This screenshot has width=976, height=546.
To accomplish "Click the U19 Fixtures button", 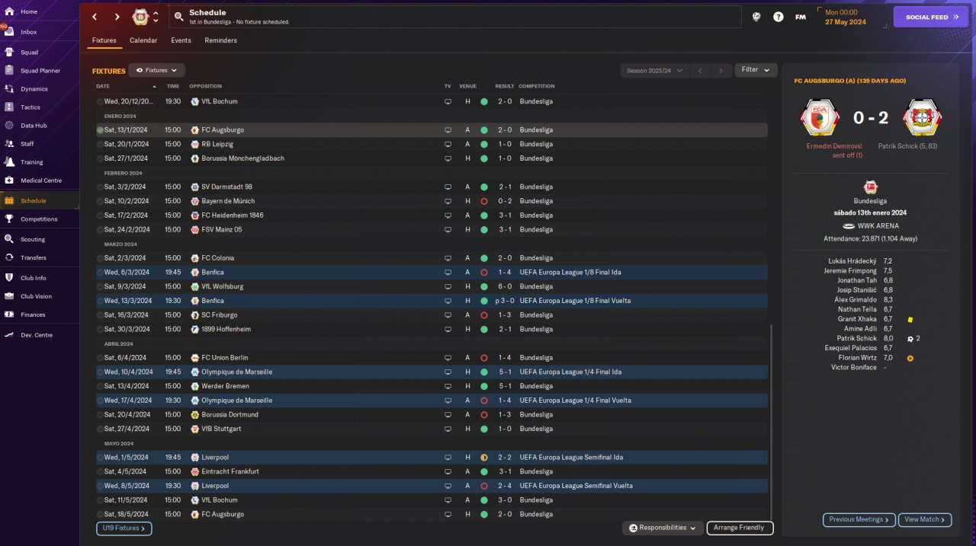I will click(x=124, y=528).
